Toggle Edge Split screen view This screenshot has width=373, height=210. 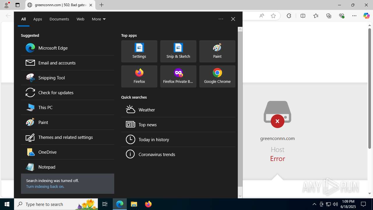tap(303, 16)
